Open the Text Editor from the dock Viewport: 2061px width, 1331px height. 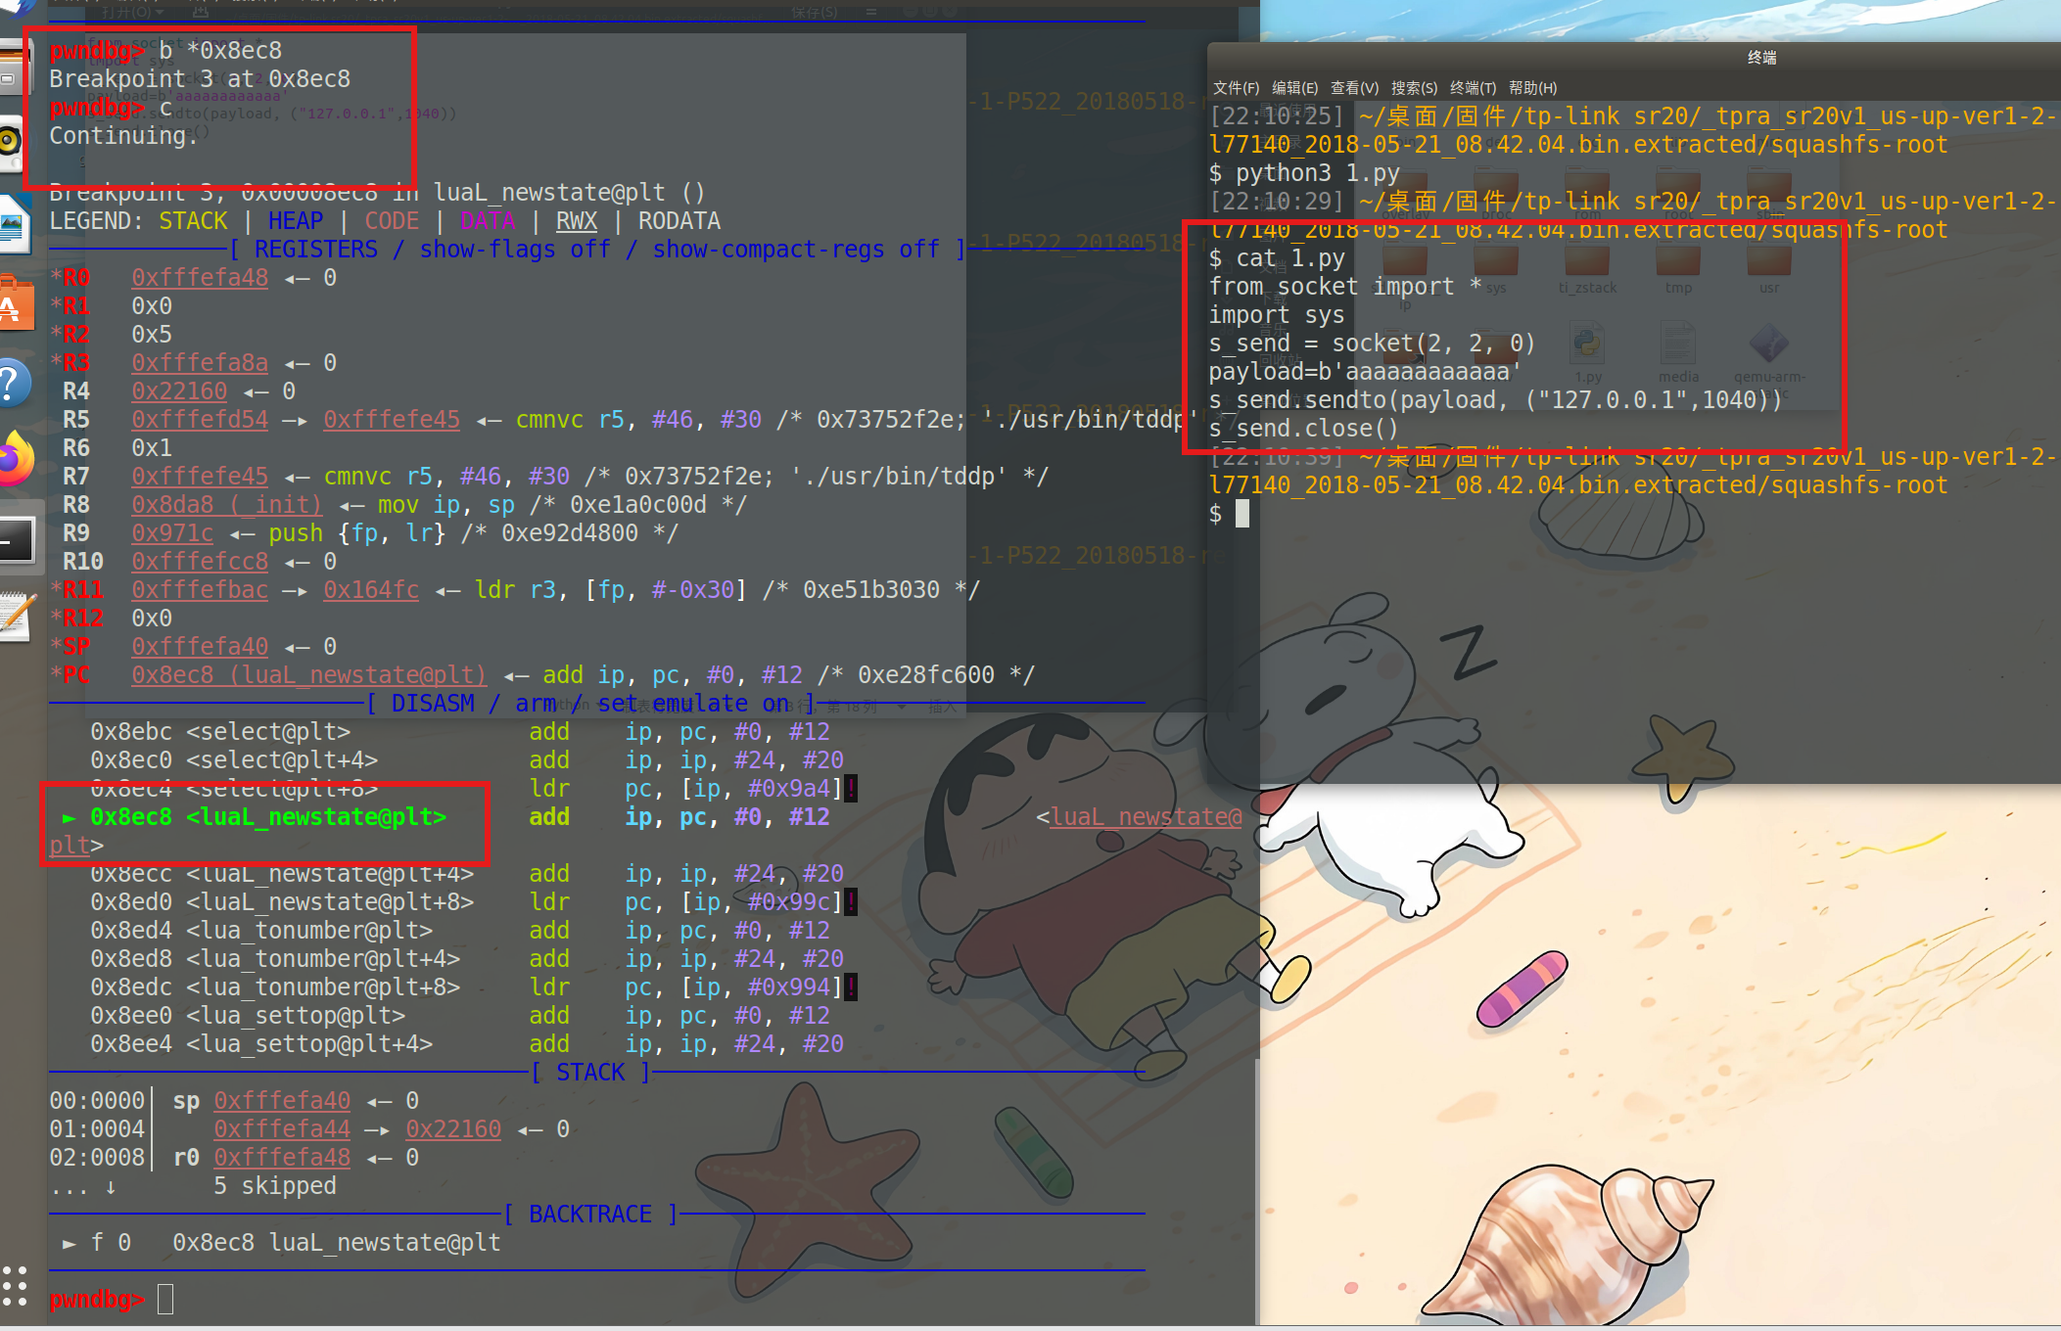[x=15, y=617]
